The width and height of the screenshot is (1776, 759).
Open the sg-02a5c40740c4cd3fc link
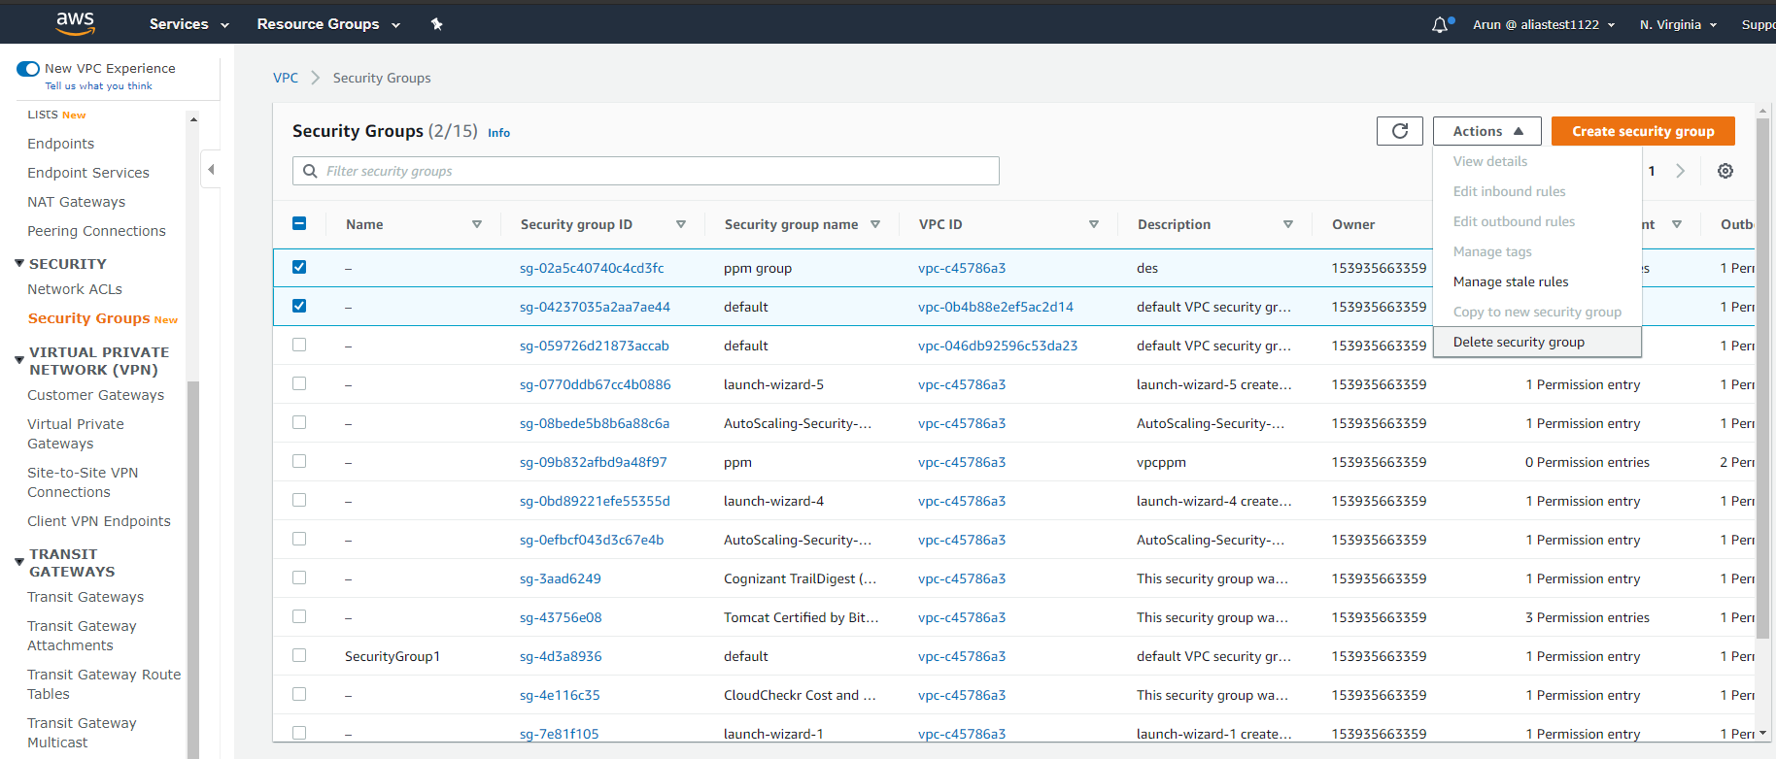592,268
